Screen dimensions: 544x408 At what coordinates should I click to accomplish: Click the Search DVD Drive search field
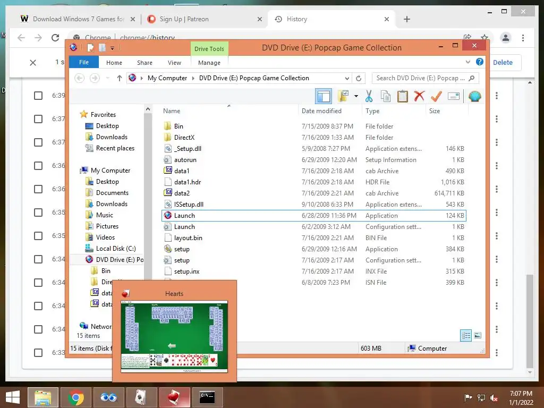tap(426, 78)
